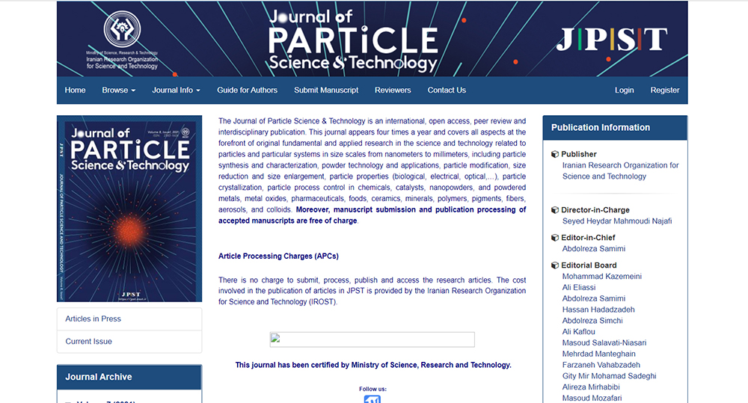Expand the Browse dropdown menu

pyautogui.click(x=119, y=90)
